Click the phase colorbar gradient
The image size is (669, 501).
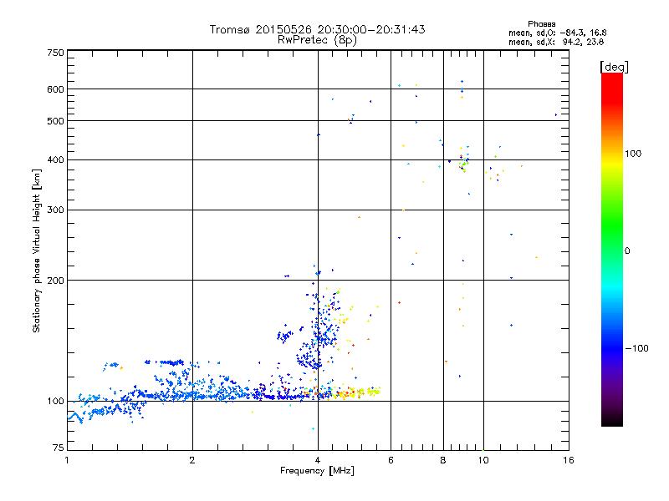pyautogui.click(x=612, y=250)
